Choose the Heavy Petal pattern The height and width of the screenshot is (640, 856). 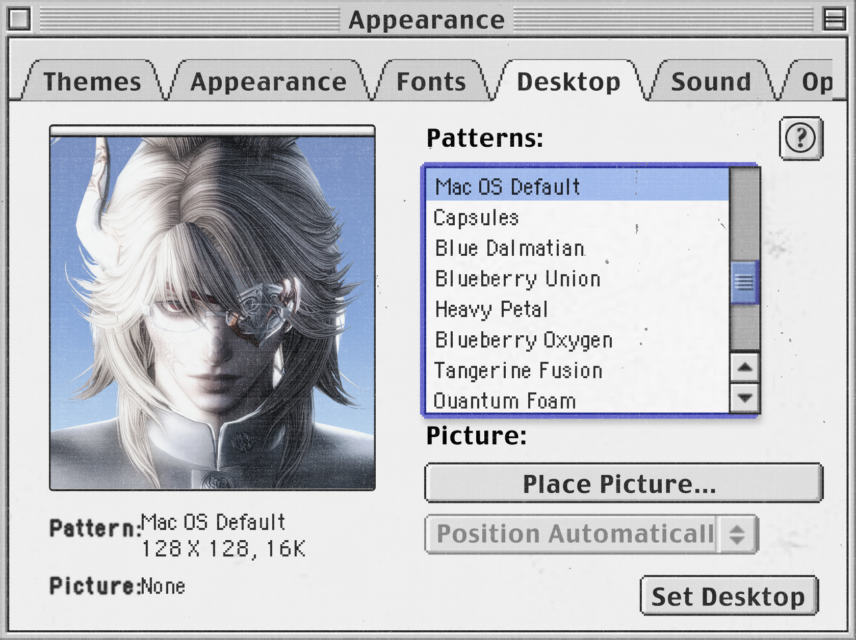tap(577, 309)
